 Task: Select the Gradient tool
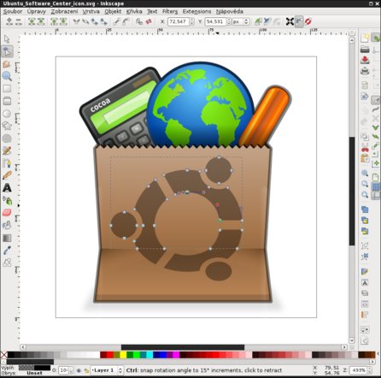[7, 238]
